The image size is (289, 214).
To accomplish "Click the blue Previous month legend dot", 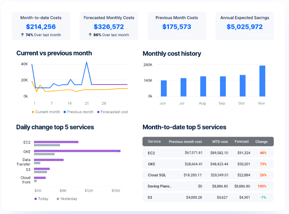I will 65,112.
